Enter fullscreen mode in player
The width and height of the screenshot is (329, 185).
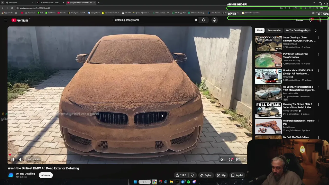tap(245, 160)
